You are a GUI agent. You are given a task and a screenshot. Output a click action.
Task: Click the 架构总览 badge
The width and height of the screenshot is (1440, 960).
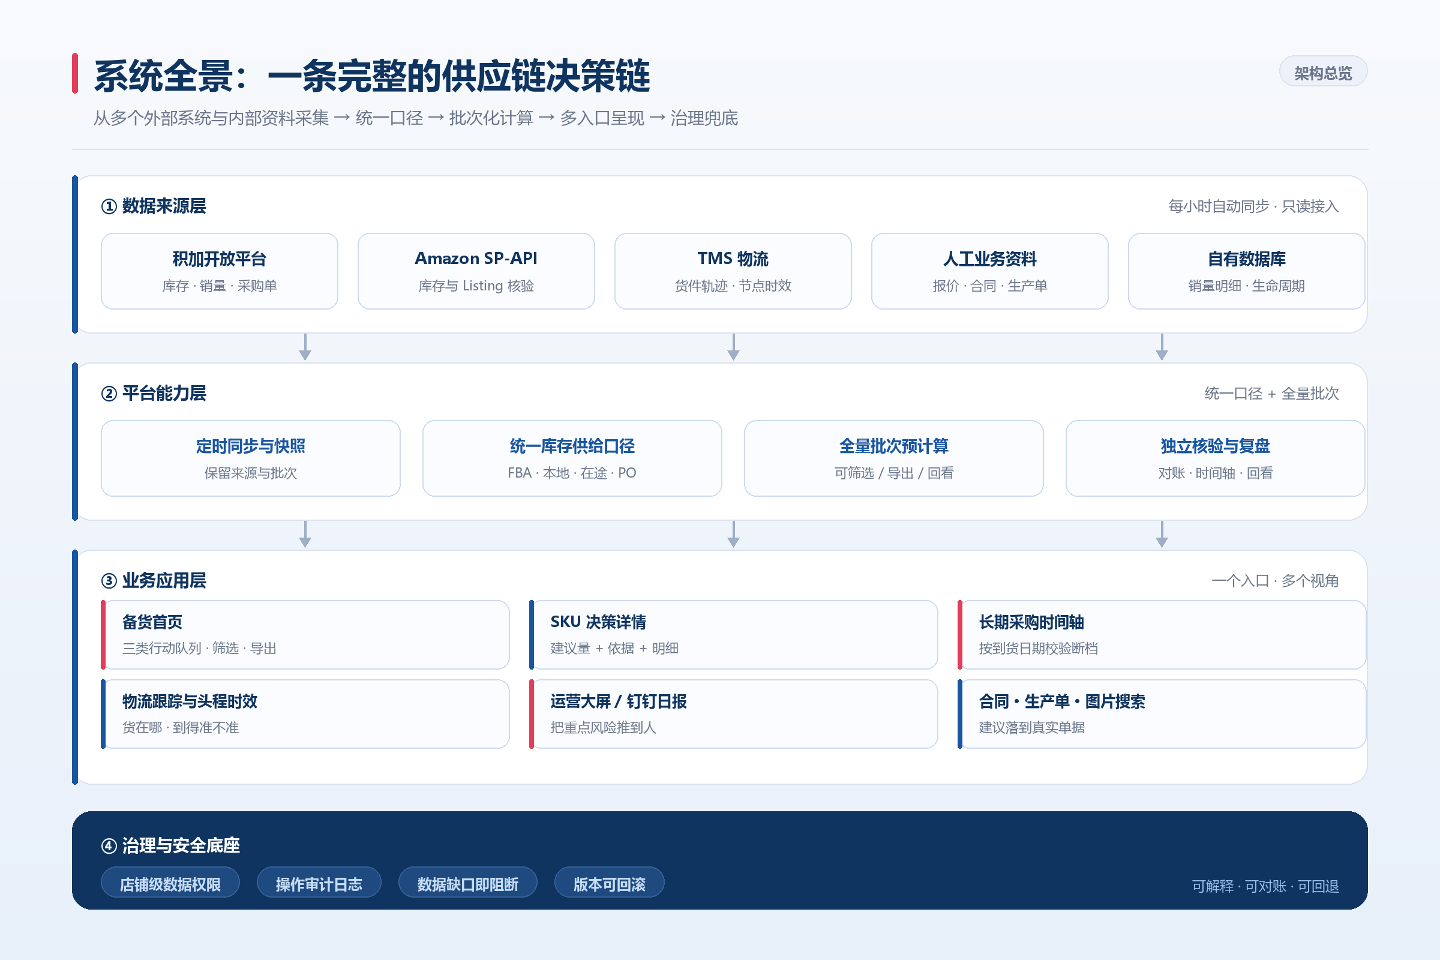pyautogui.click(x=1323, y=72)
